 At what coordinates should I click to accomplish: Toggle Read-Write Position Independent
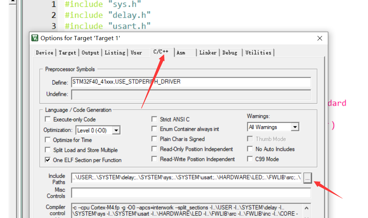(154, 159)
